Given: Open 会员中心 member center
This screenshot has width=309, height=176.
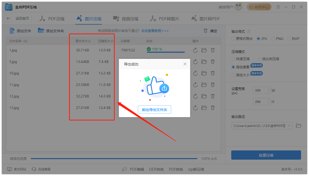Looking at the screenshot, I should tap(259, 7).
